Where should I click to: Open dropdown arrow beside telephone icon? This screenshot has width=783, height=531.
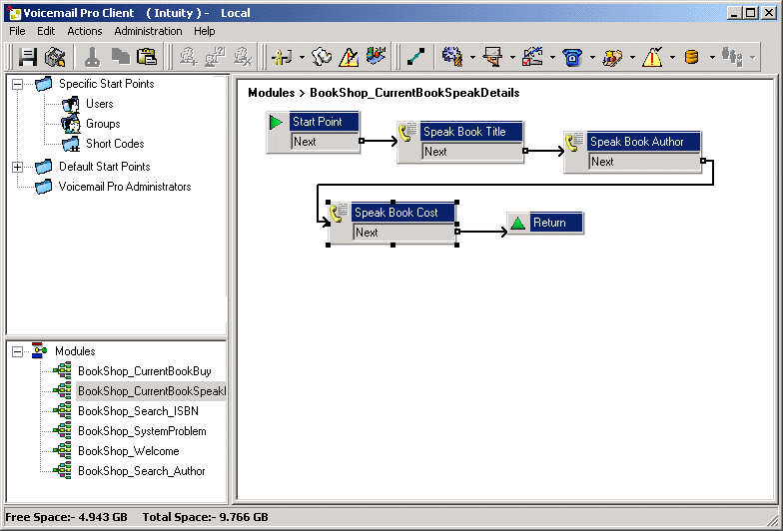click(592, 58)
